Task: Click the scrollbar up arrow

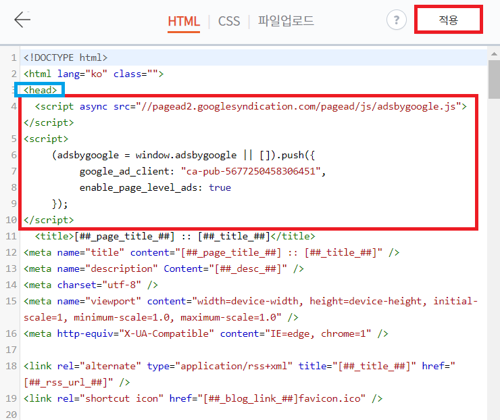Action: [494, 53]
